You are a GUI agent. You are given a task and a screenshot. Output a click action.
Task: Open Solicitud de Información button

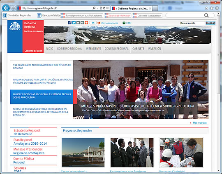118,16
